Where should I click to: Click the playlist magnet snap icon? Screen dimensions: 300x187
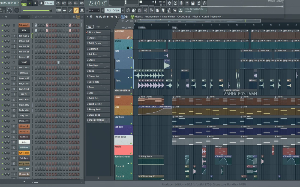click(x=91, y=17)
